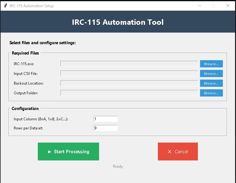
Task: Click the greyed-out maximize window button
Action: pyautogui.click(x=213, y=6)
